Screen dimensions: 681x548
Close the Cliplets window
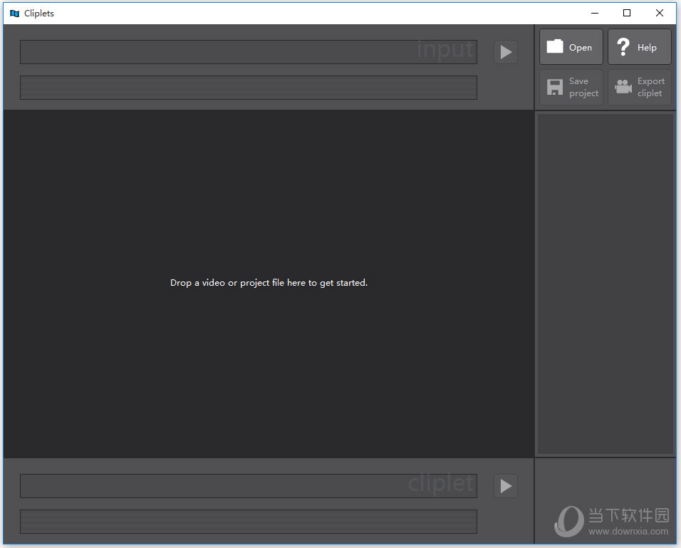[660, 13]
